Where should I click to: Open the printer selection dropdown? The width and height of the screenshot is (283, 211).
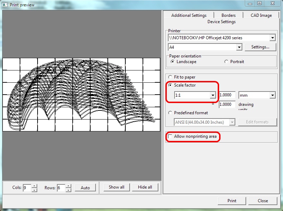[272, 38]
